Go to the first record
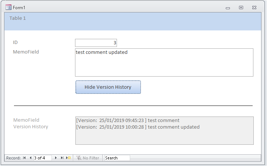This screenshot has width=267, height=166. click(24, 158)
